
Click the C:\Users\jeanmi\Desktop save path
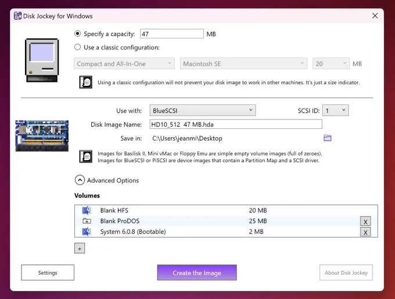(187, 138)
